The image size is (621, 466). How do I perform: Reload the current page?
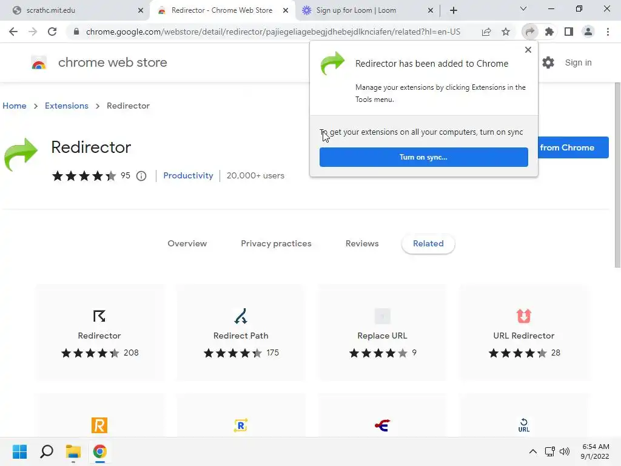[52, 32]
